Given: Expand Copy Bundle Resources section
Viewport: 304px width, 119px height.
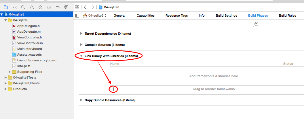Looking at the screenshot, I should (81, 100).
